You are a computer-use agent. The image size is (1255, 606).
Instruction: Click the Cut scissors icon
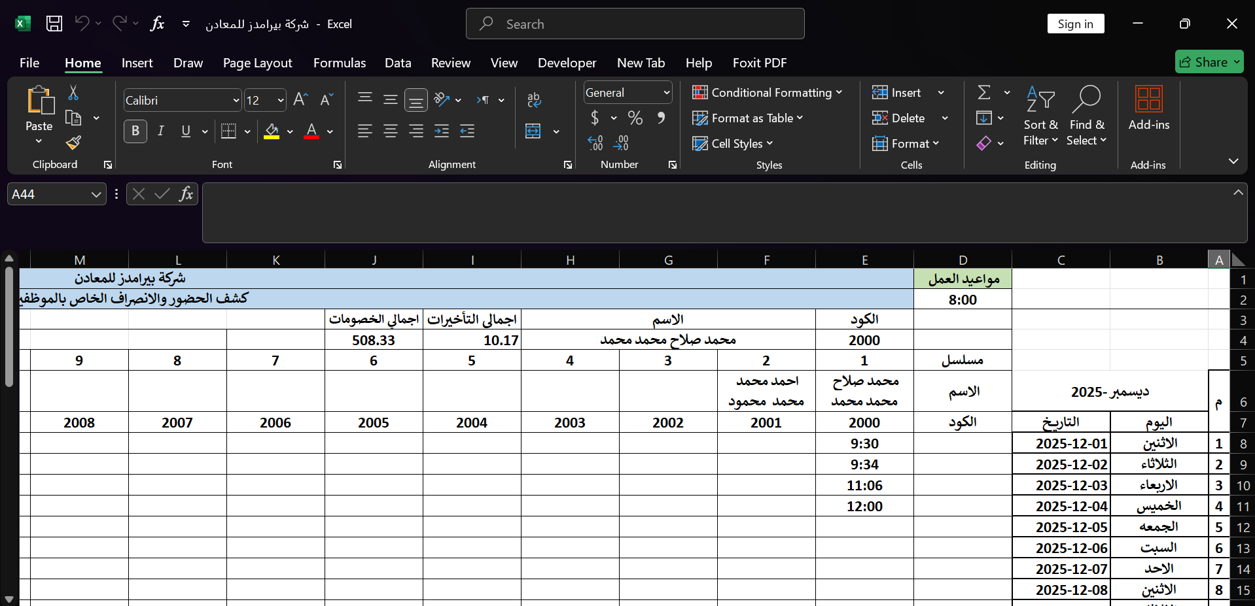pyautogui.click(x=73, y=93)
